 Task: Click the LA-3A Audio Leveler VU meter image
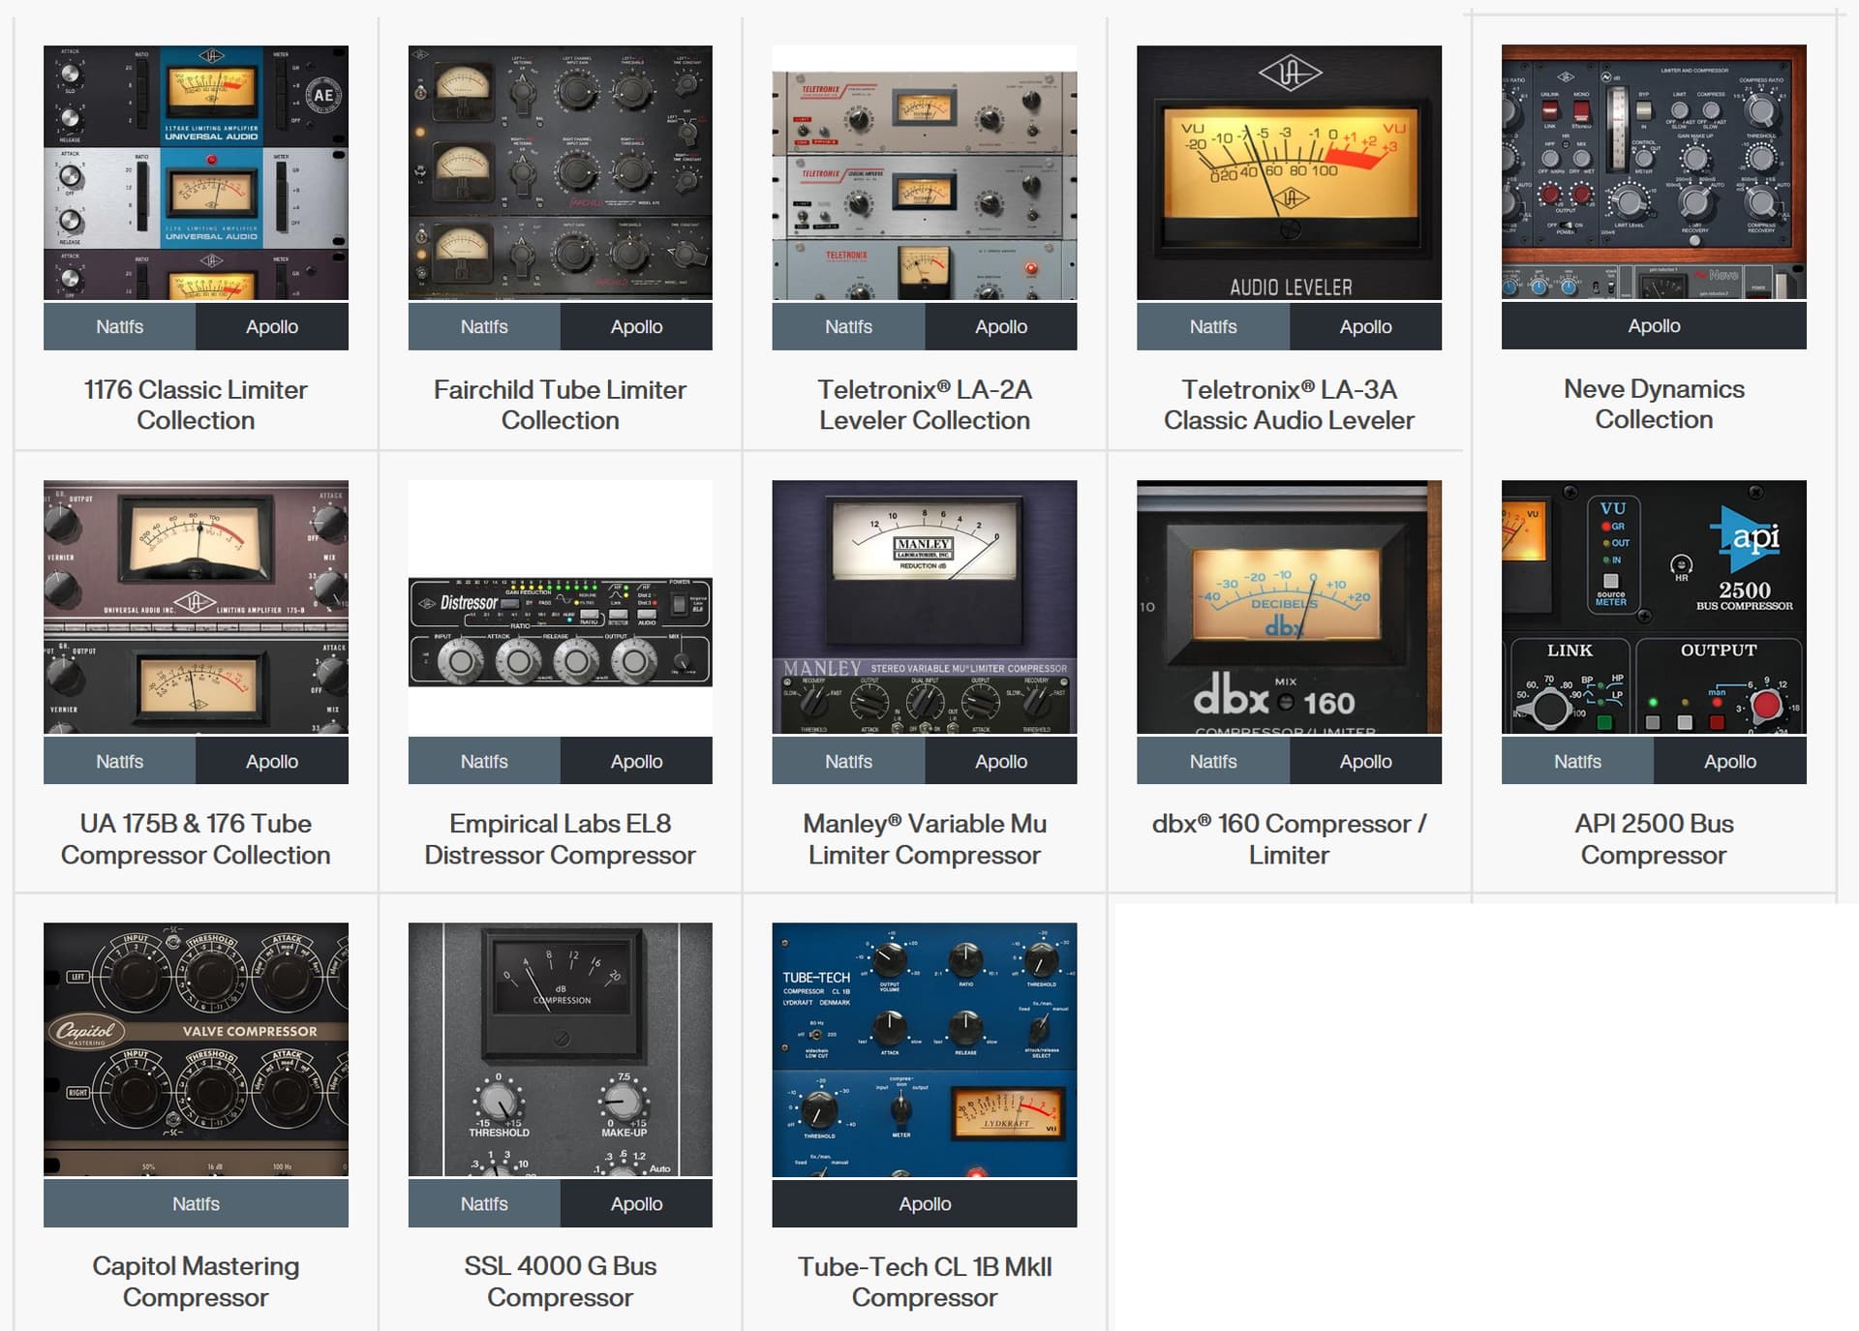tap(1289, 172)
